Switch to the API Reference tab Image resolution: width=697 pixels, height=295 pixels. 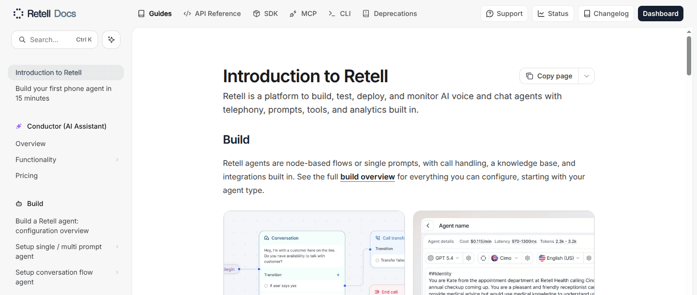[212, 14]
